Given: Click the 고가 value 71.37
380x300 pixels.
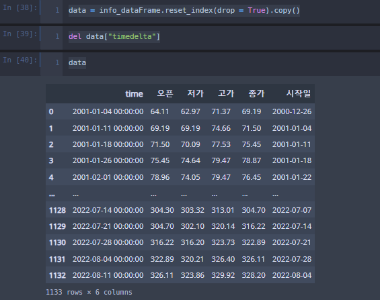Looking at the screenshot, I should pos(221,111).
